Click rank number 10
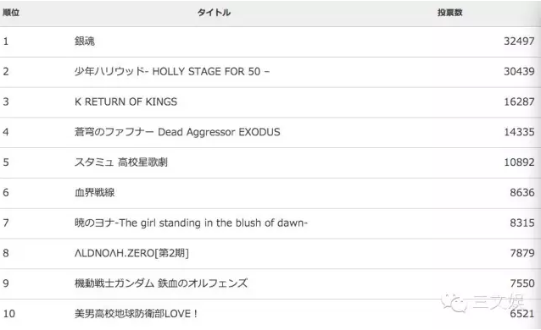Viewport: 541px width, 330px height. [x=9, y=313]
